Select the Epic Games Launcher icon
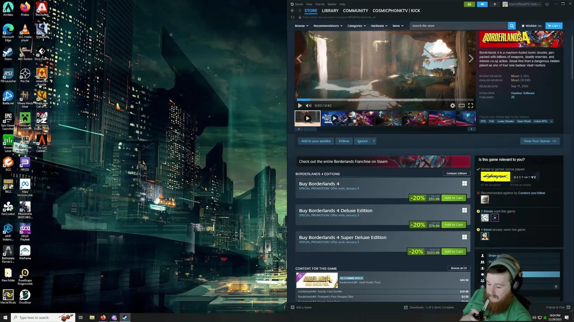The width and height of the screenshot is (574, 322). 8,121
